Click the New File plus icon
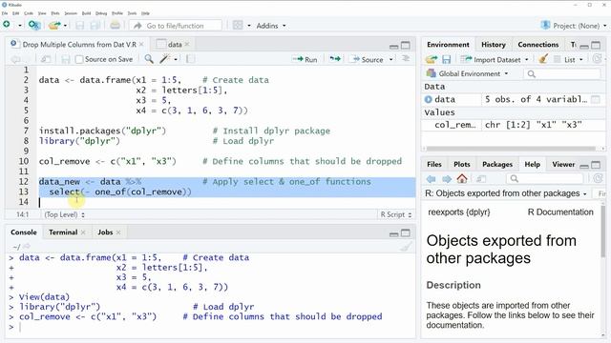611x343 pixels. pos(7,25)
